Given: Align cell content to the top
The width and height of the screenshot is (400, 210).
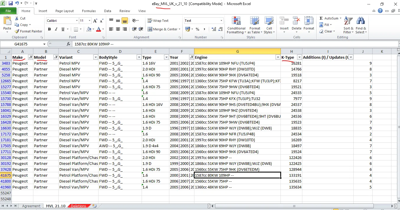Looking at the screenshot, I should [x=111, y=21].
